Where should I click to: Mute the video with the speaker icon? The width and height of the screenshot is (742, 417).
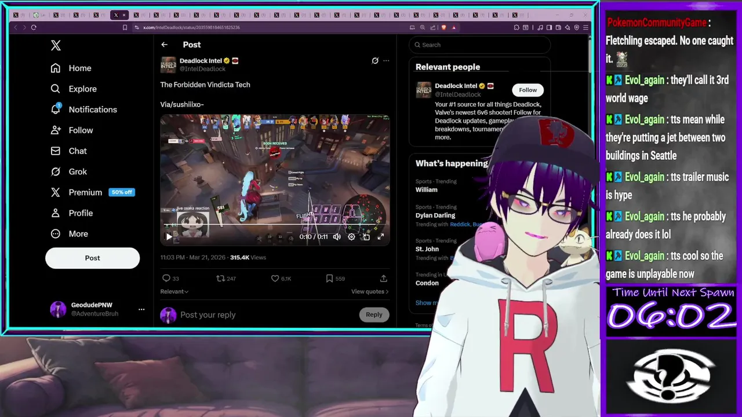(337, 236)
